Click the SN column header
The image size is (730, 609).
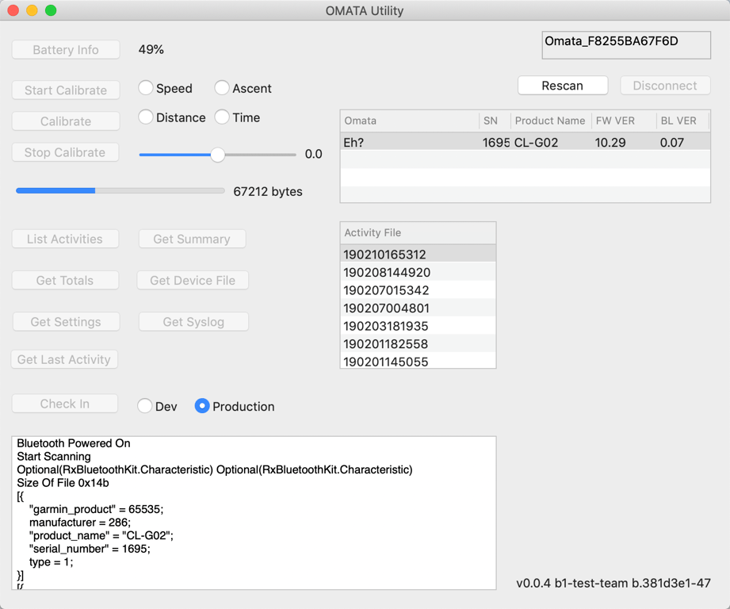coord(495,121)
